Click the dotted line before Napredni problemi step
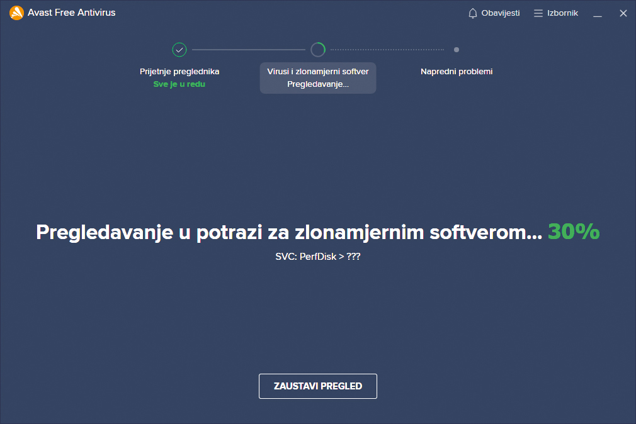Screen dimensions: 636x424 pyautogui.click(x=387, y=50)
